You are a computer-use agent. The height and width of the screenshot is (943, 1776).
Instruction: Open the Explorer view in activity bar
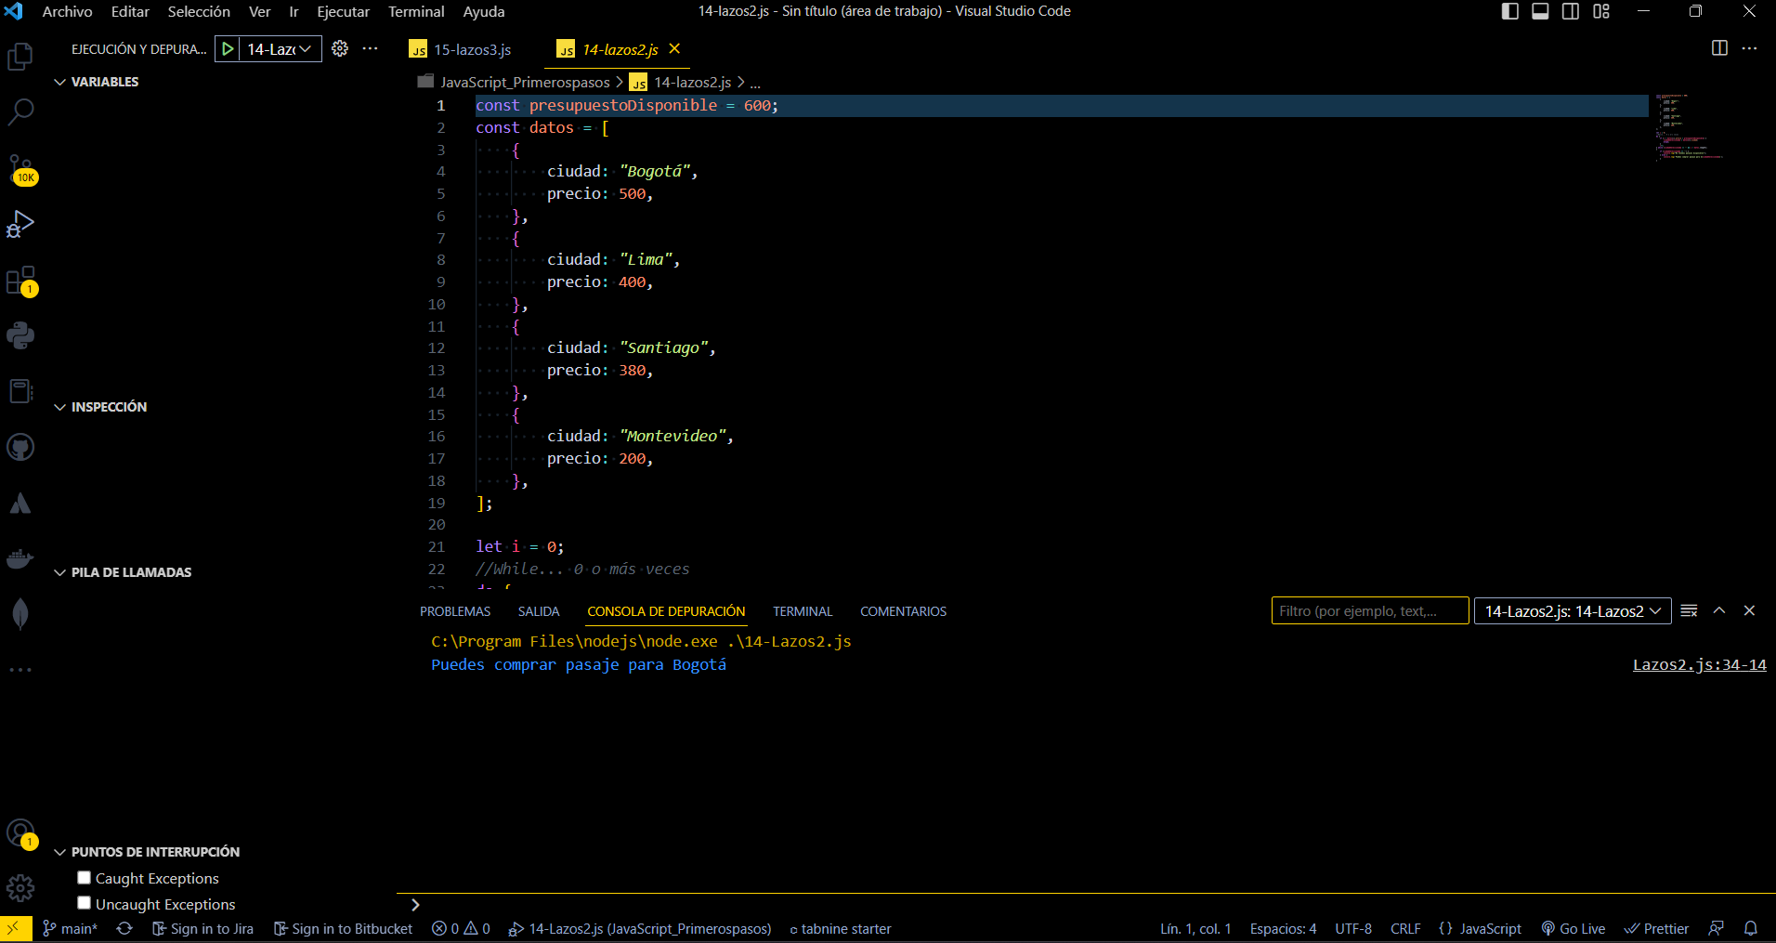click(x=20, y=57)
